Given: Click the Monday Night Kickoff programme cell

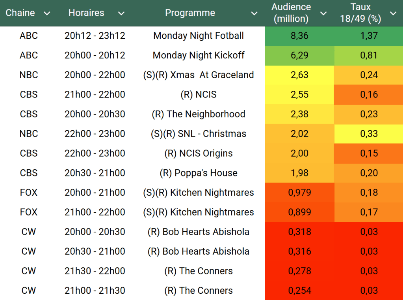Looking at the screenshot, I should coord(199,56).
